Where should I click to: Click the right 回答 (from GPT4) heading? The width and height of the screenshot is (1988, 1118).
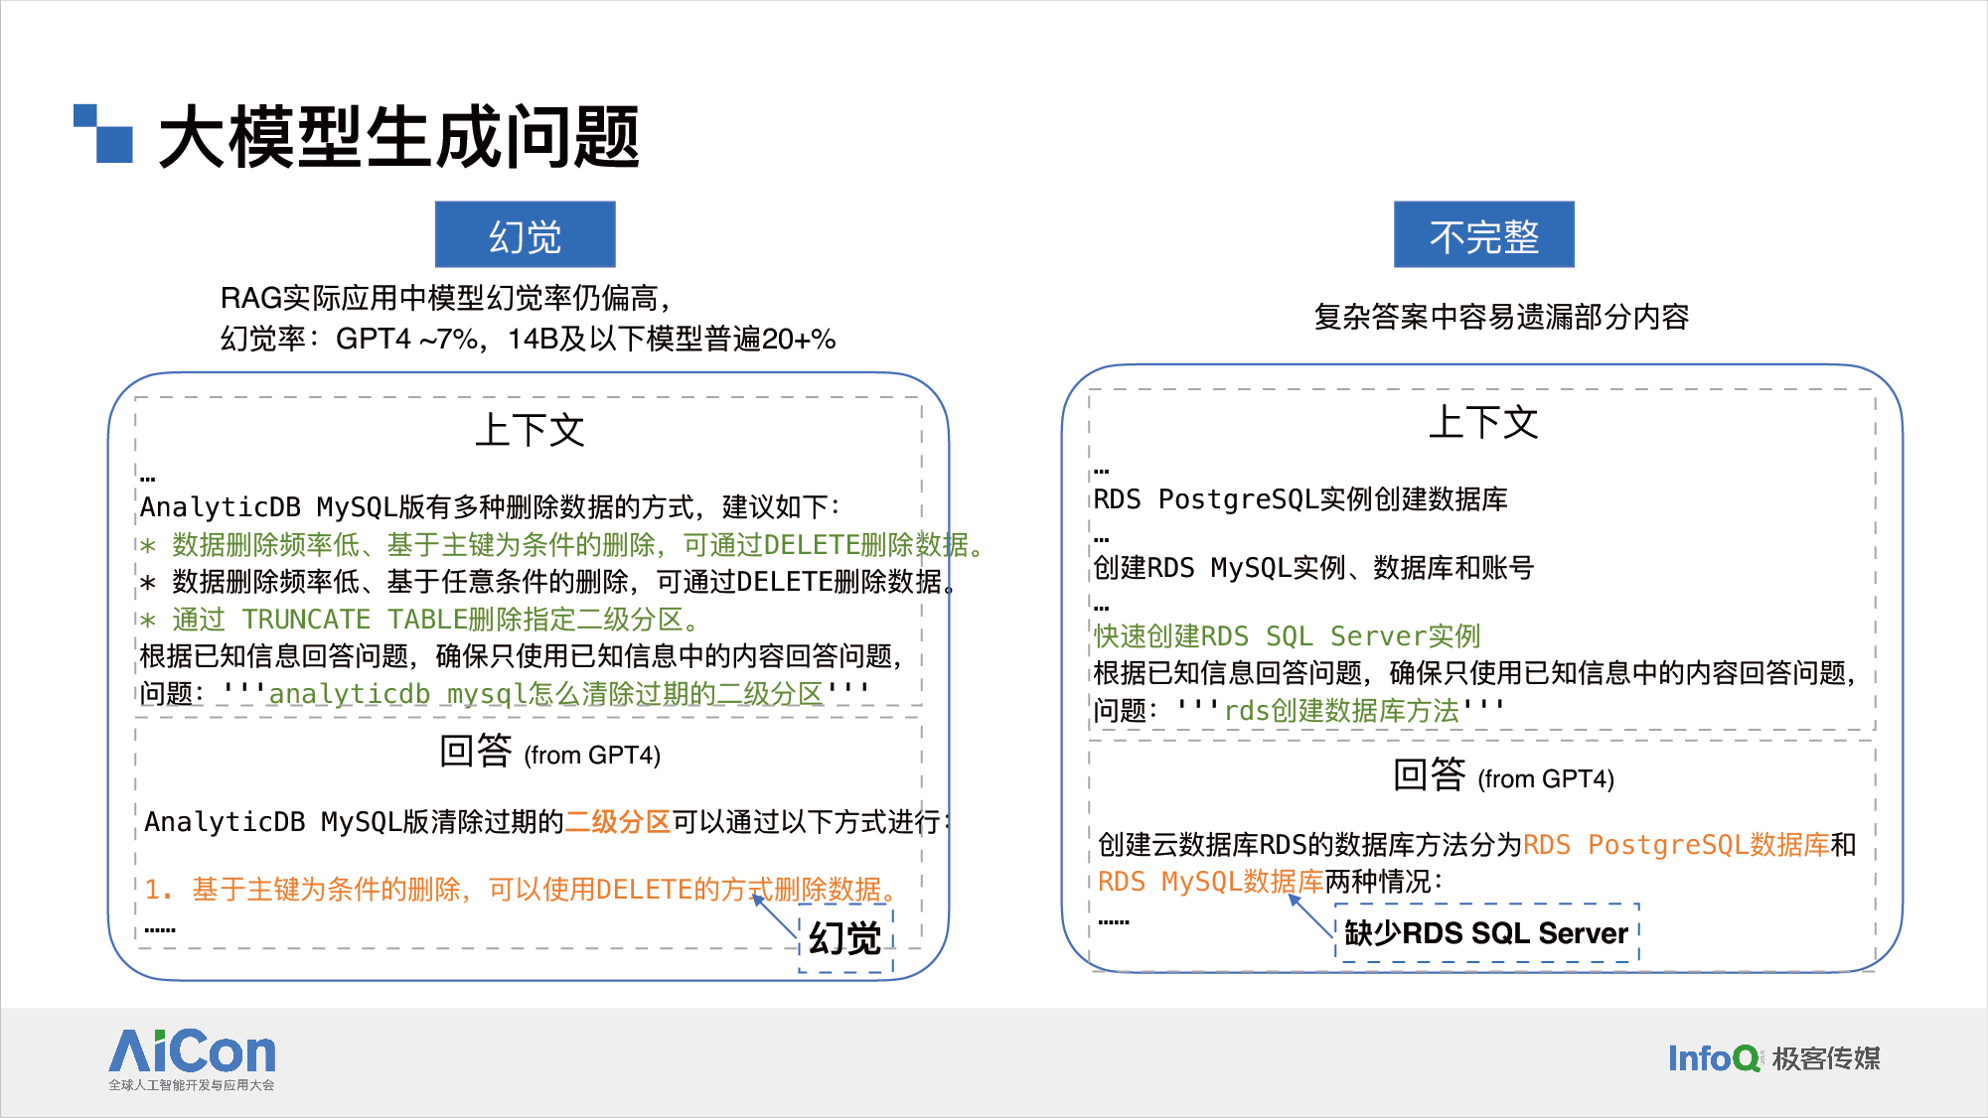pos(1503,775)
